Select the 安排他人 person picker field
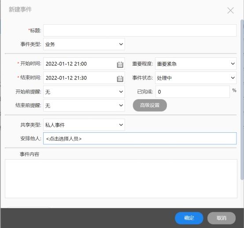The image size is (244, 228). tap(140, 138)
